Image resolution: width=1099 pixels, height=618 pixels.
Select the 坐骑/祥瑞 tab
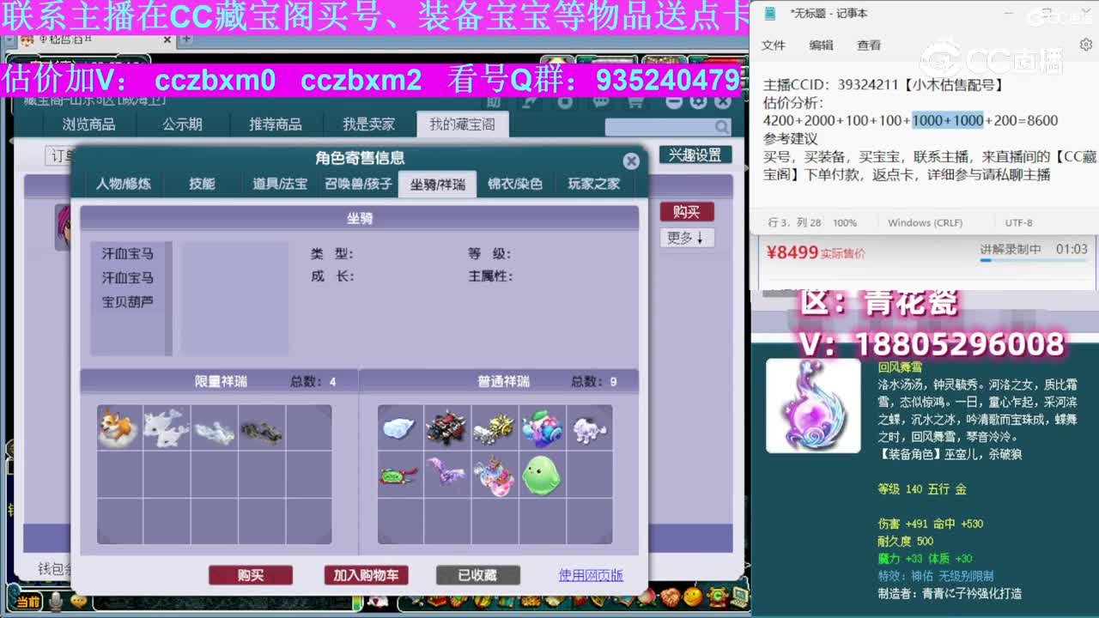tap(437, 184)
